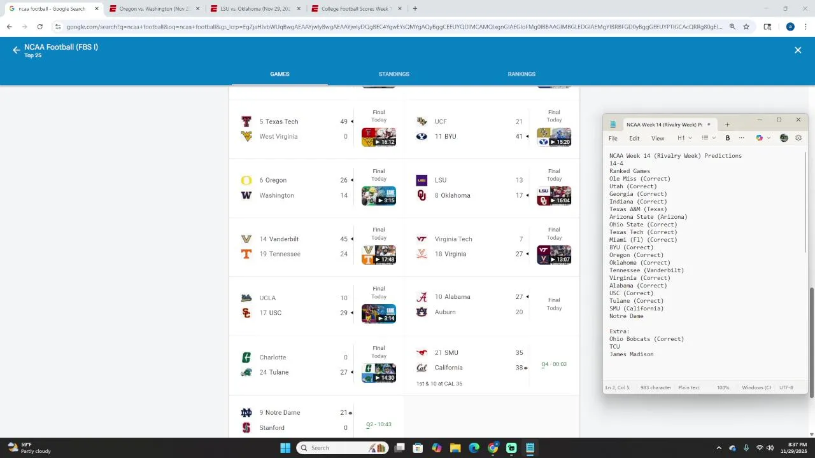Viewport: 815px width, 458px height.
Task: Show hidden system tray icons
Action: [x=719, y=448]
